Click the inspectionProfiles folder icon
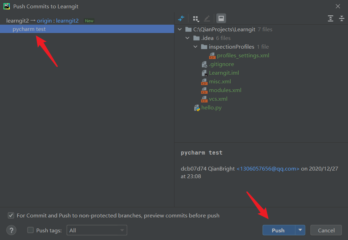Screen dimensions: 348x240 [x=204, y=47]
